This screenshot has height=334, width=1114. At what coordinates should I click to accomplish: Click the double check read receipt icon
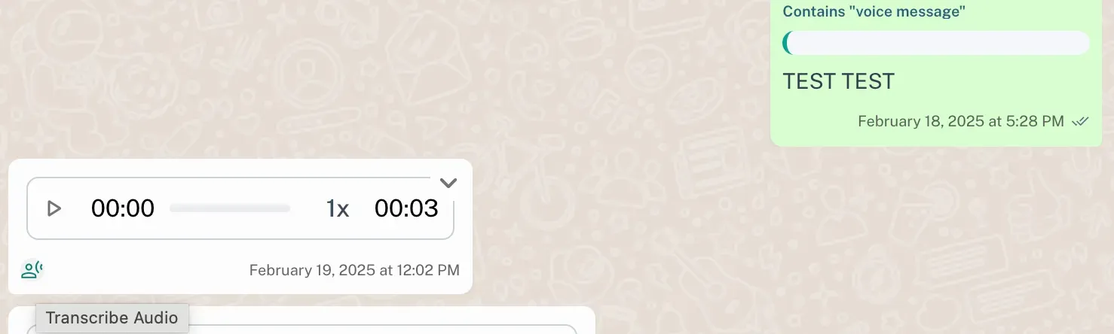click(x=1080, y=121)
